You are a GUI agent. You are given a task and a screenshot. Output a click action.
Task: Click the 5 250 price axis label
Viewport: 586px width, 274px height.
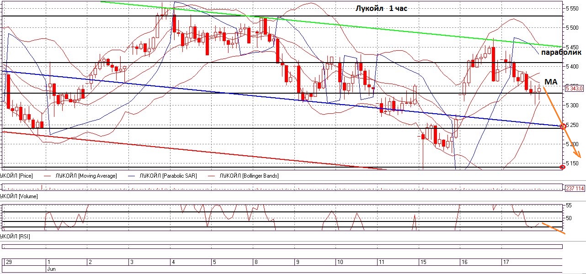tap(573, 125)
